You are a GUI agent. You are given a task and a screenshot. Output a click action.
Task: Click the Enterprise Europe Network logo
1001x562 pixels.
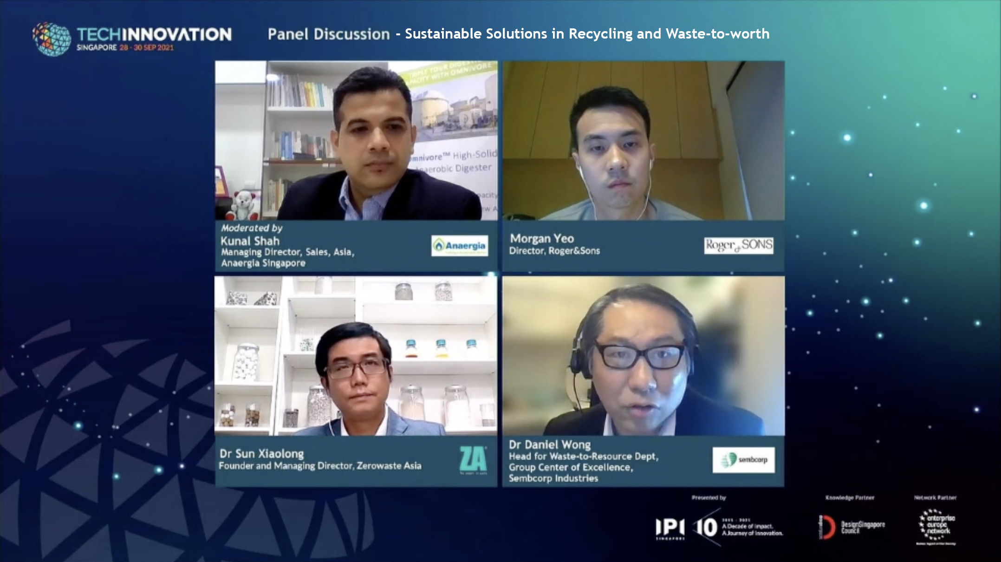click(x=937, y=527)
